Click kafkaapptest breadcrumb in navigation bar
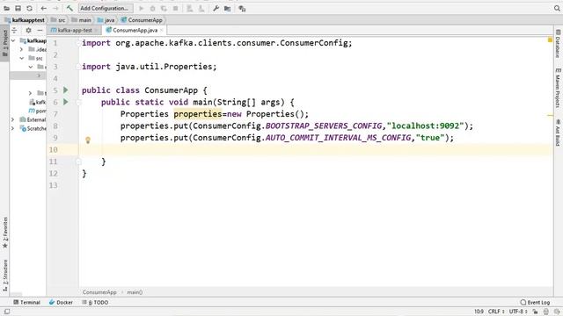This screenshot has width=563, height=316. click(x=25, y=20)
